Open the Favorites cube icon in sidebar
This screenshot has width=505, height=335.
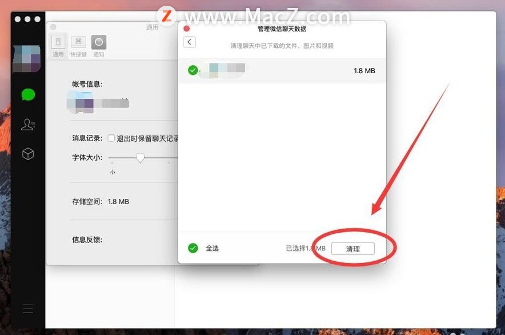(28, 154)
